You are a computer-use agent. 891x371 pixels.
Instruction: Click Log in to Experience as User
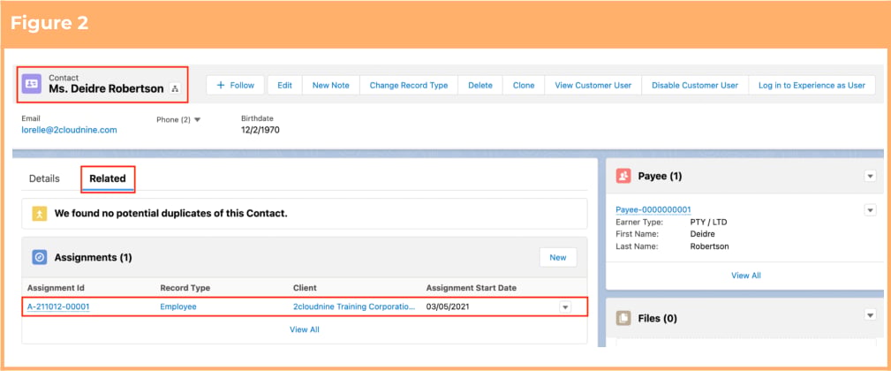(x=812, y=85)
